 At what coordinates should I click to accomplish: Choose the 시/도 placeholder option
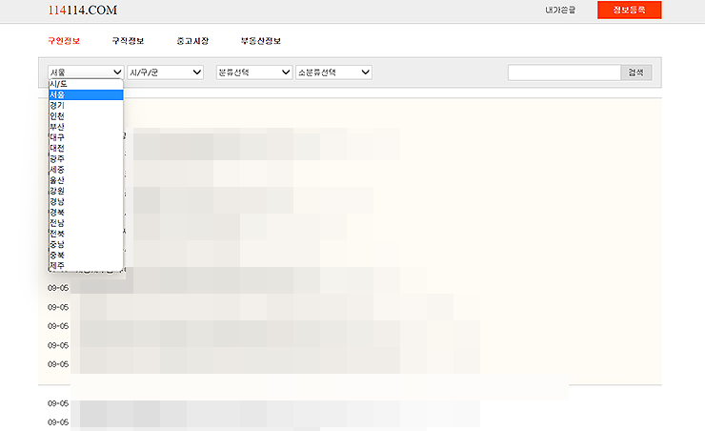86,84
